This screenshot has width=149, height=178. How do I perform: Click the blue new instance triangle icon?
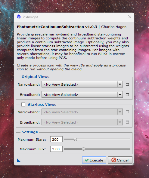[19, 160]
